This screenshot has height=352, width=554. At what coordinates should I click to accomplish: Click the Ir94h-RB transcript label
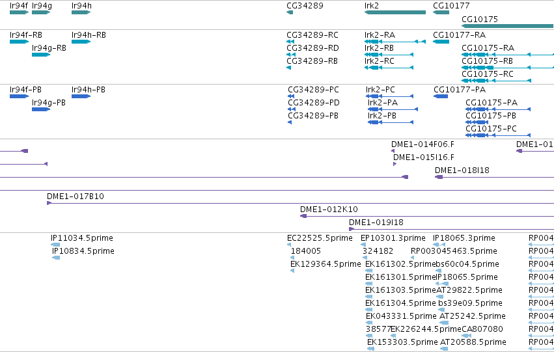(x=89, y=35)
